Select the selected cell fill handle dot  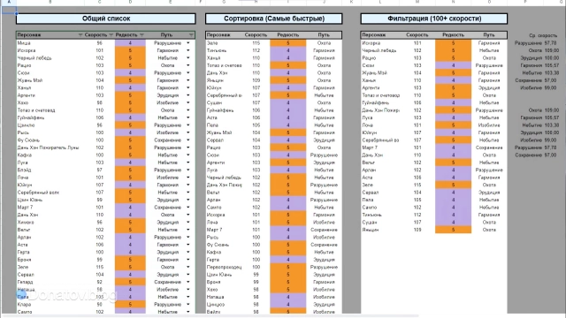(16, 13)
